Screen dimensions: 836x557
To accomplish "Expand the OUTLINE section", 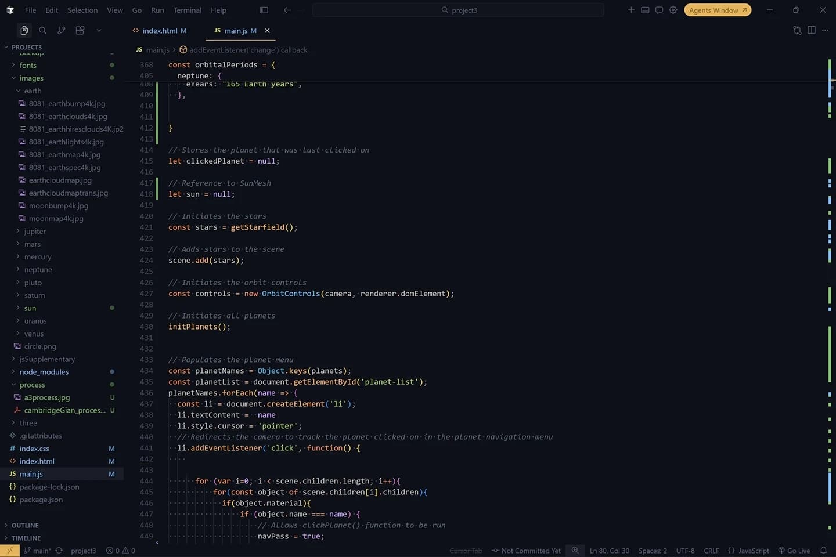I will (25, 525).
